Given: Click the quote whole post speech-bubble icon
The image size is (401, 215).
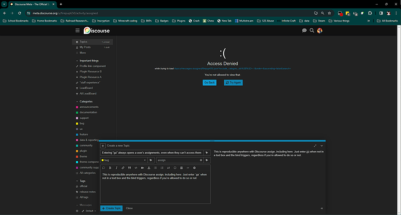Looking at the screenshot, I should [103, 168].
